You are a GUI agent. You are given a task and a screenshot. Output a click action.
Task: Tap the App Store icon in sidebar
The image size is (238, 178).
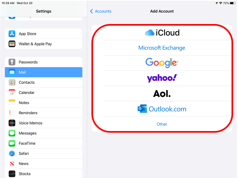(12, 34)
